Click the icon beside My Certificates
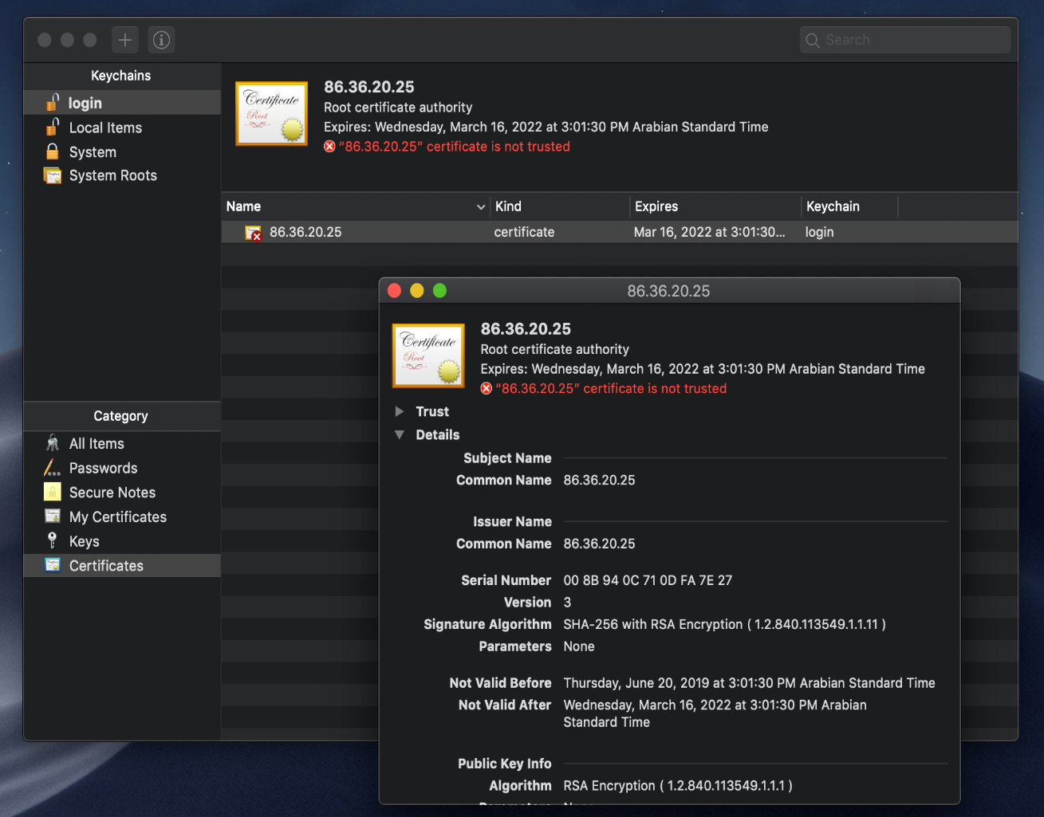 53,517
